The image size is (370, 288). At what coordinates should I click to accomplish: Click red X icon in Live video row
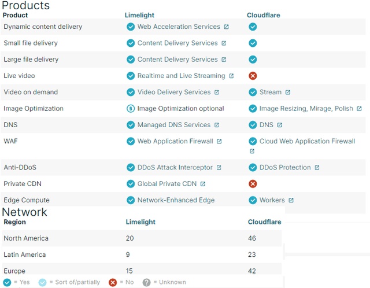253,76
